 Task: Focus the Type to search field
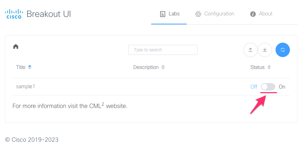tap(163, 50)
